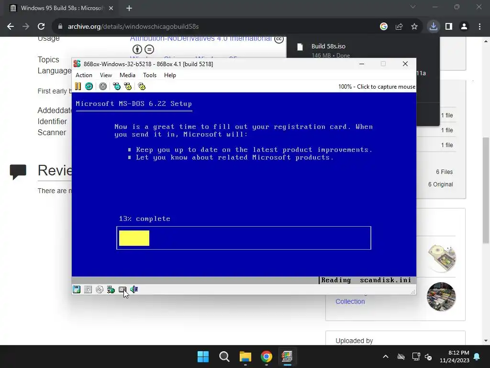The height and width of the screenshot is (368, 490).
Task: Click the browser page vertical scrollbar
Action: point(486,190)
